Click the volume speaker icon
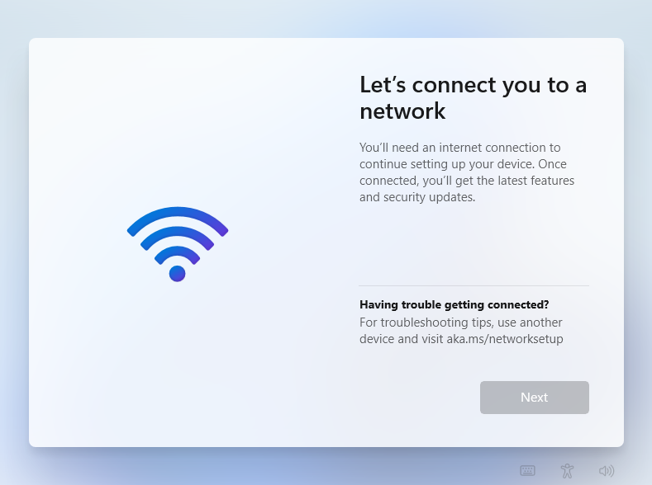Screen dimensions: 652x485 click(607, 470)
